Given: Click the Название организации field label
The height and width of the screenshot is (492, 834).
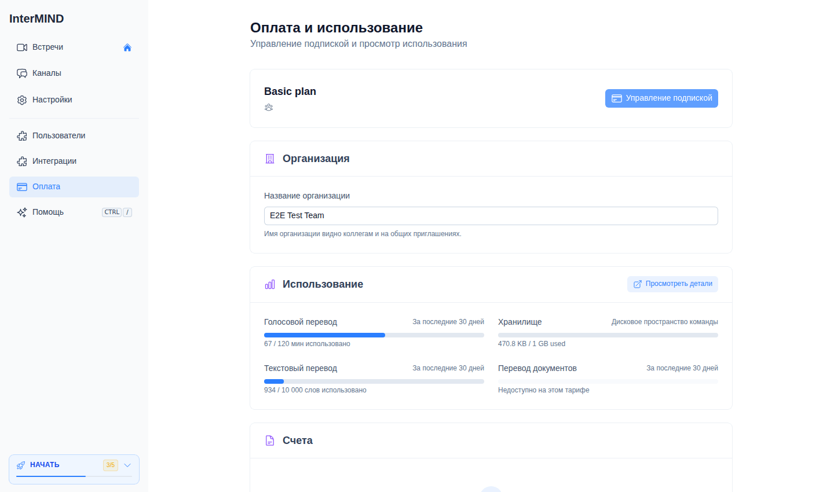Looking at the screenshot, I should [x=307, y=196].
